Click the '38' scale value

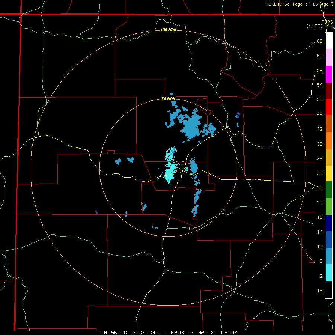click(x=320, y=144)
